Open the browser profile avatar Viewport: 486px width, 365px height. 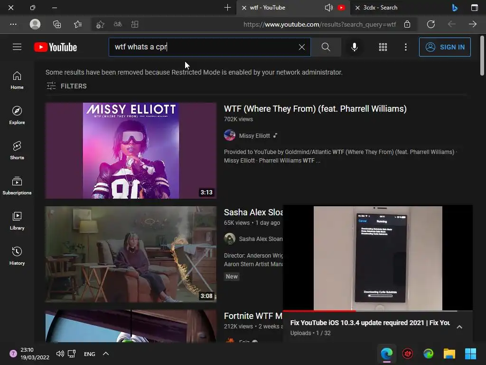35,24
